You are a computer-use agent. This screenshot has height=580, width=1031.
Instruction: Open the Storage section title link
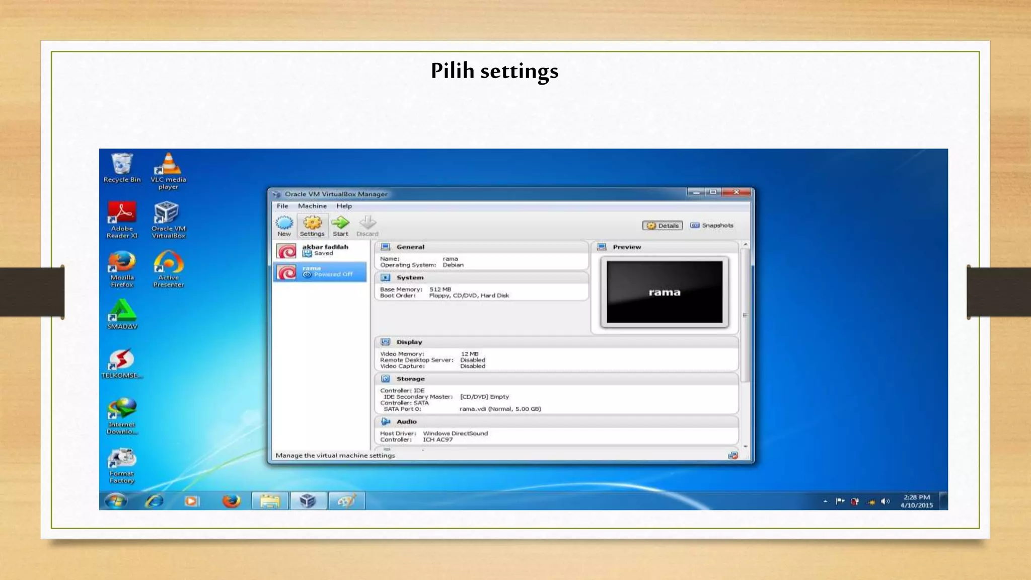[410, 379]
